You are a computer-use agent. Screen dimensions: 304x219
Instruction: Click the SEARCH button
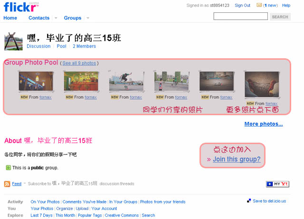pos(280,17)
